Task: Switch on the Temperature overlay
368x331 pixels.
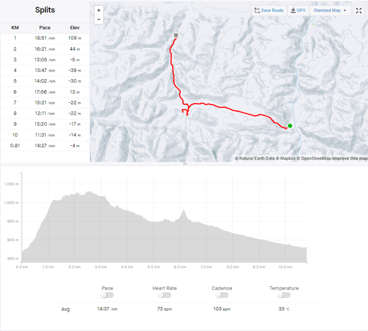Action: pos(284,296)
